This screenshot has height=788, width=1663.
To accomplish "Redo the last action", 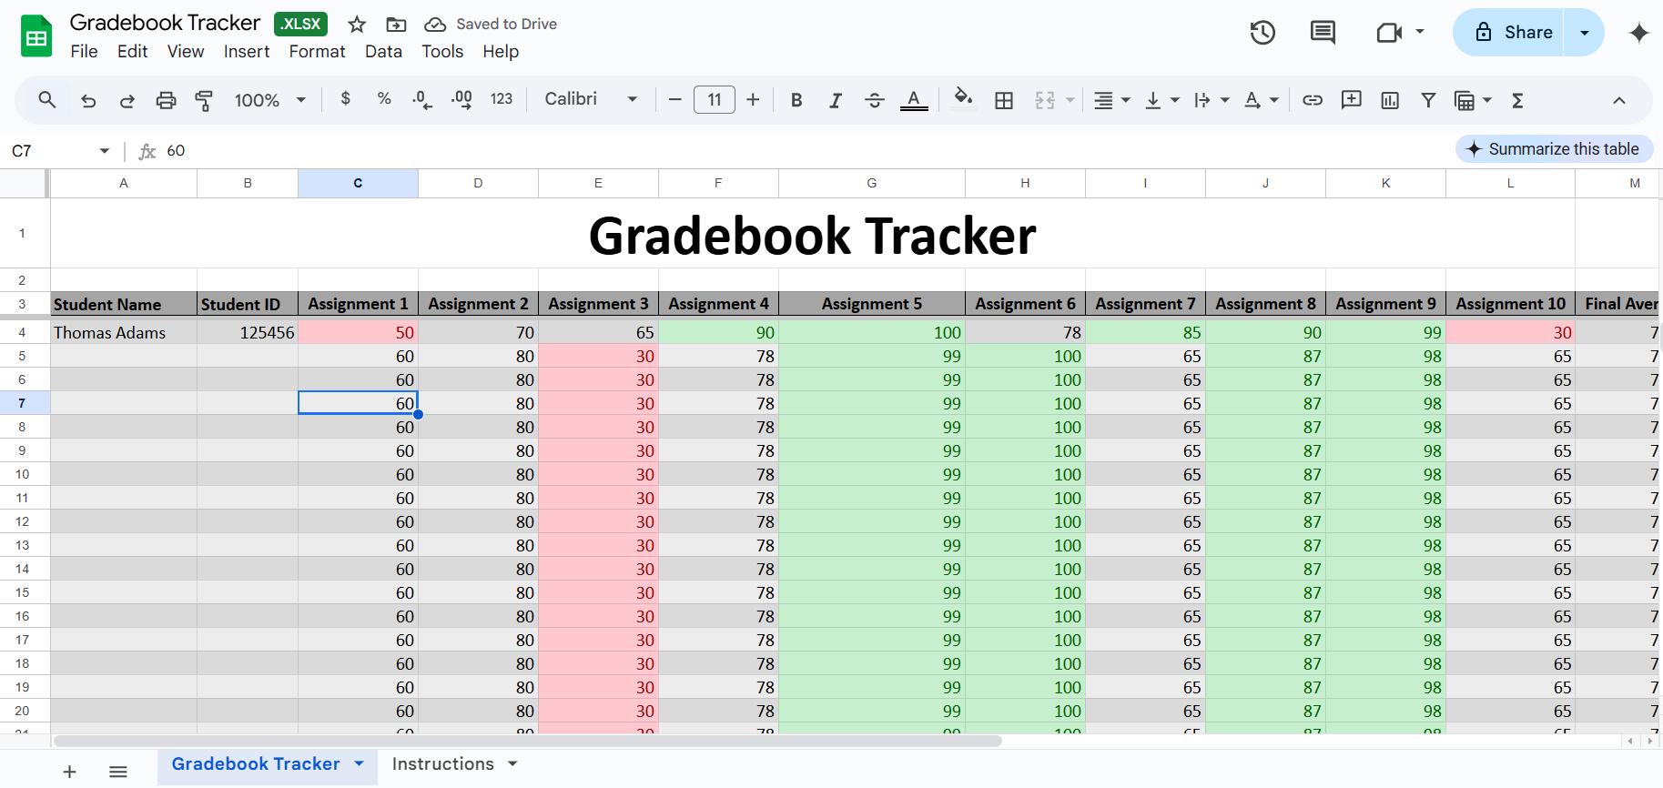I will click(x=127, y=100).
